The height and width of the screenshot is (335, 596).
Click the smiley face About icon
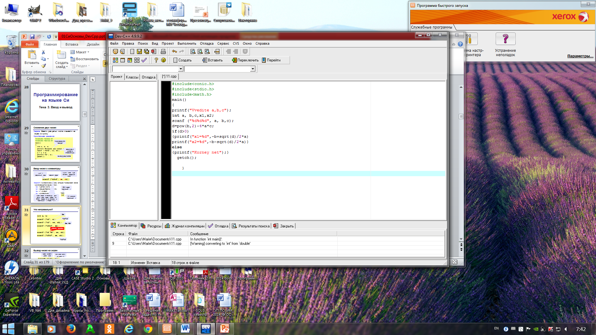pos(163,60)
